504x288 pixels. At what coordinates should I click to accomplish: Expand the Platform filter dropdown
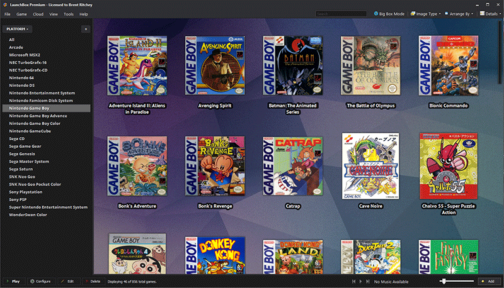[18, 29]
